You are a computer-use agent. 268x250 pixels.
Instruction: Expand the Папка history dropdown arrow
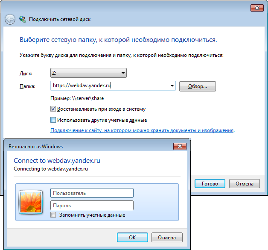click(172, 86)
